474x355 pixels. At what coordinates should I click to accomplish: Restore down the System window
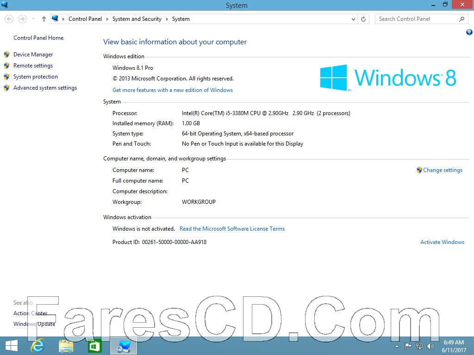(445, 5)
